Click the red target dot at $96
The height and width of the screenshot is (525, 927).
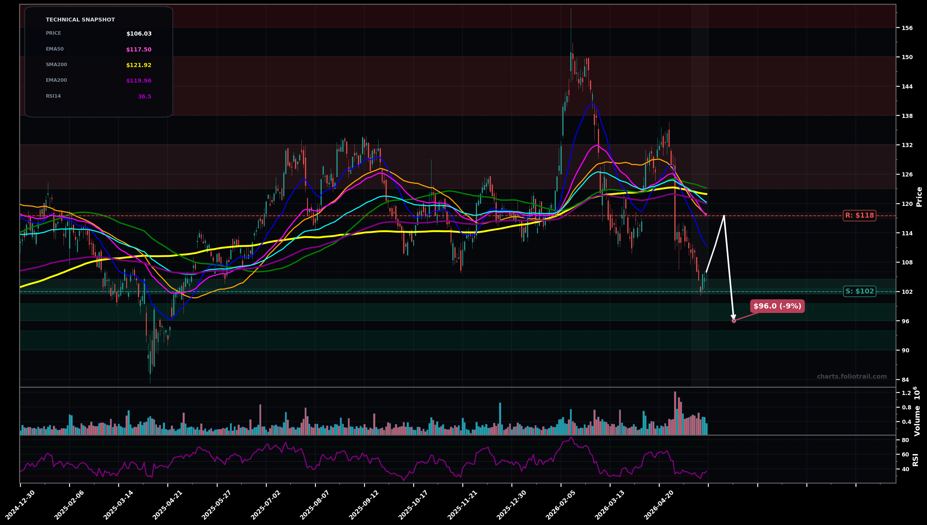pyautogui.click(x=734, y=321)
